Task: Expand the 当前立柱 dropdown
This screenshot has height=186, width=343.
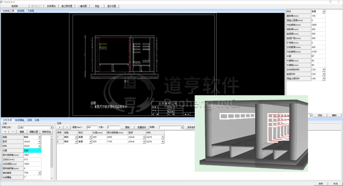Action: click(x=52, y=127)
